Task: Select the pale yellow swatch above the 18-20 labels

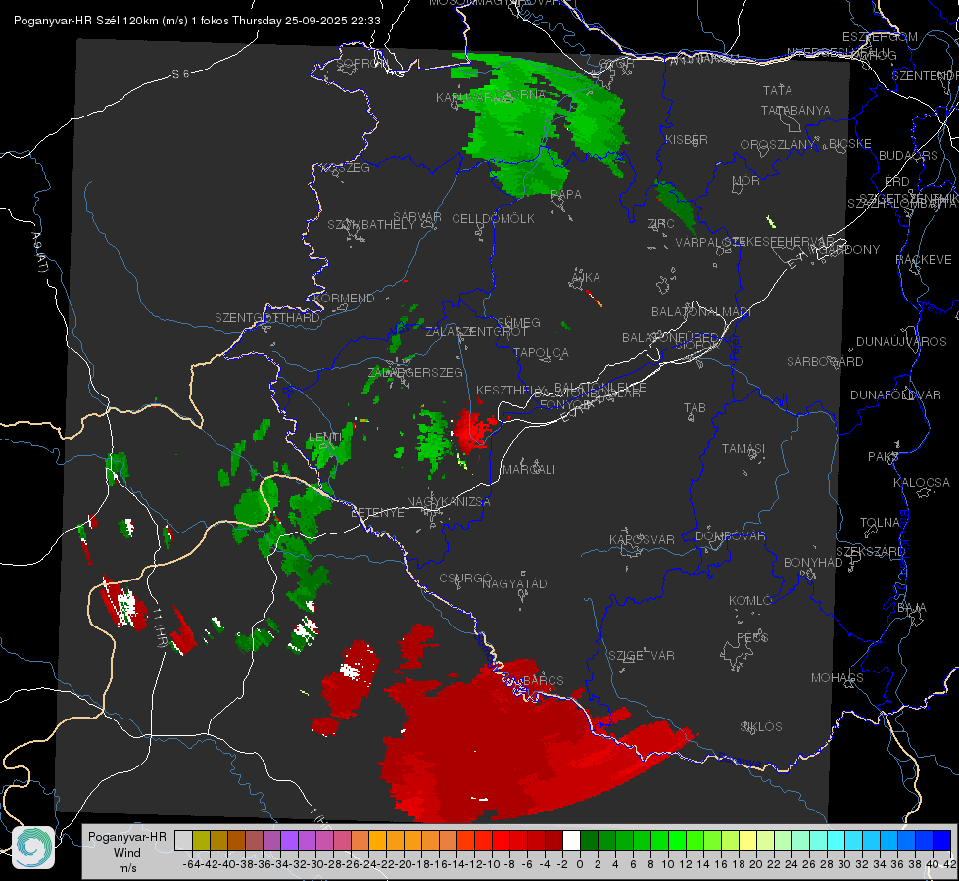Action: [747, 840]
